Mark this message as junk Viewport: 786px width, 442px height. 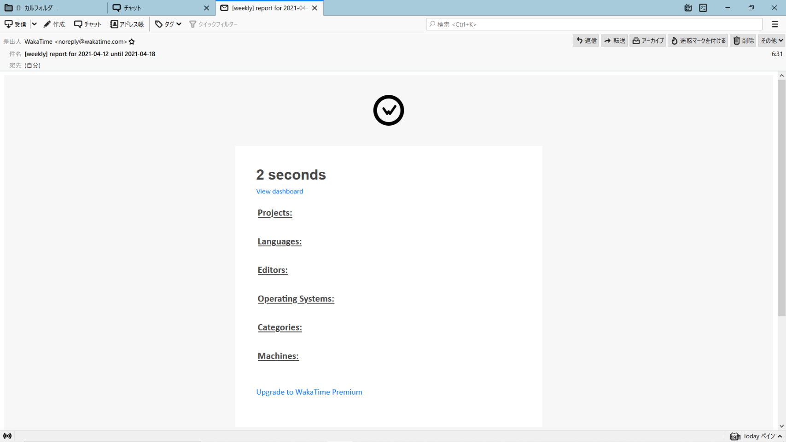tap(698, 41)
